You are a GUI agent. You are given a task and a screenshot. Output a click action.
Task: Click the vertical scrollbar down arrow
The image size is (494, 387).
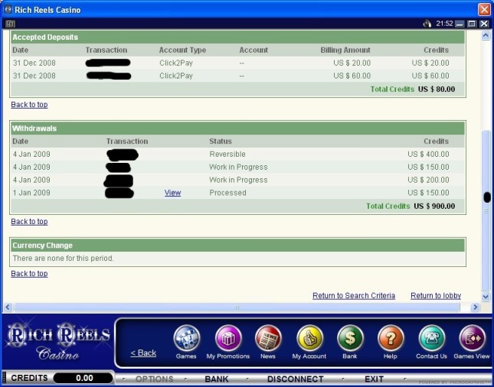coord(486,297)
